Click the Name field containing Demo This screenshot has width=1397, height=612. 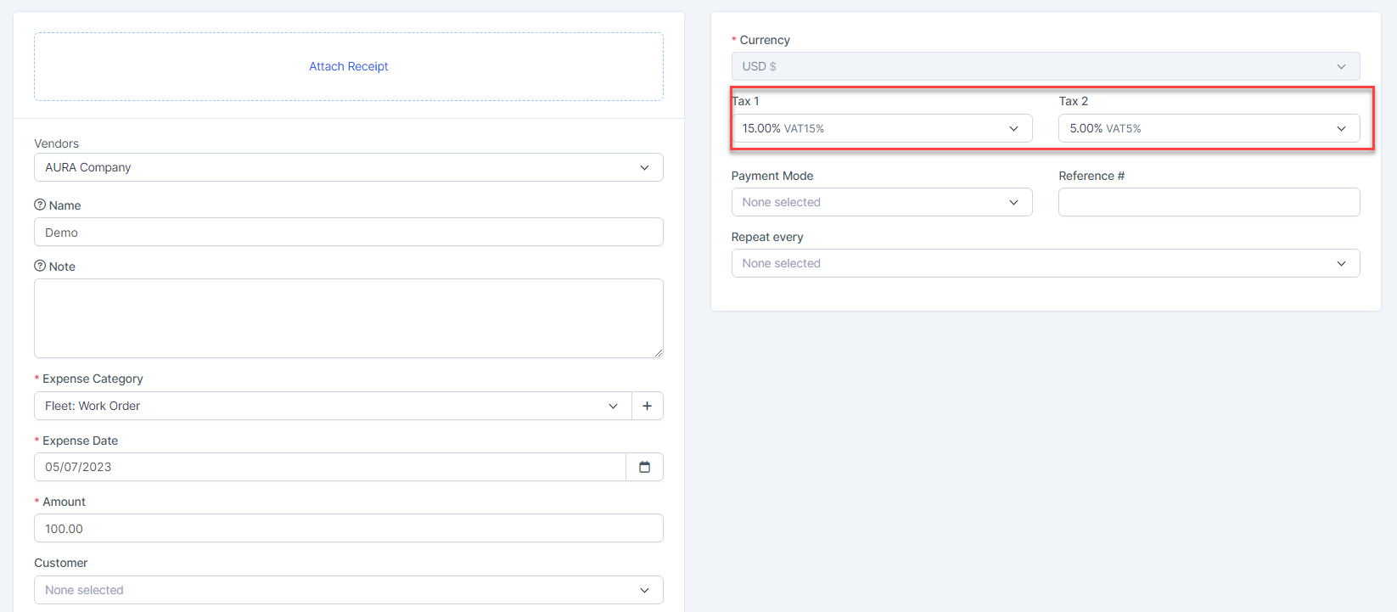pos(348,232)
